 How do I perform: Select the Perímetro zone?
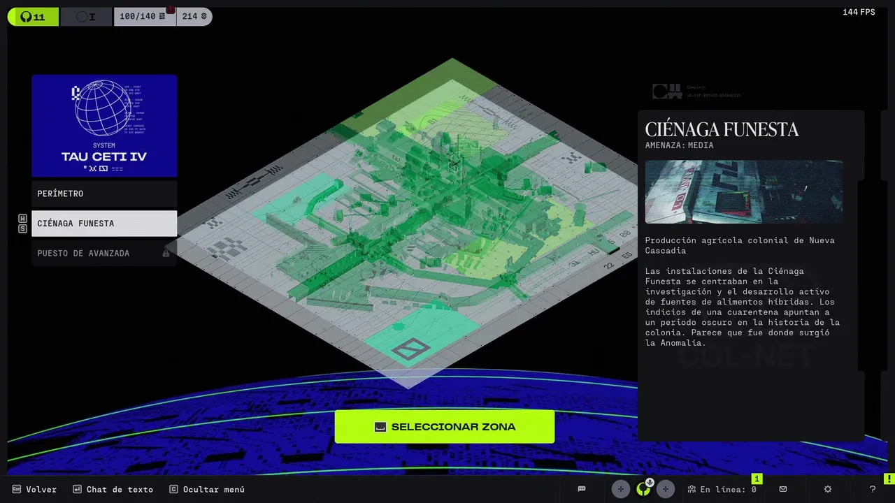coord(104,194)
